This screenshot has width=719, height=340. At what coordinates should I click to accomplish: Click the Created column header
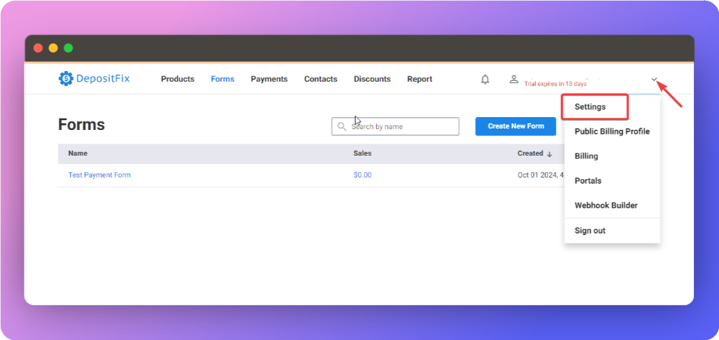(531, 153)
